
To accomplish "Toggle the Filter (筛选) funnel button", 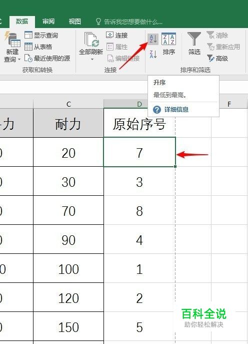I will click(x=194, y=44).
